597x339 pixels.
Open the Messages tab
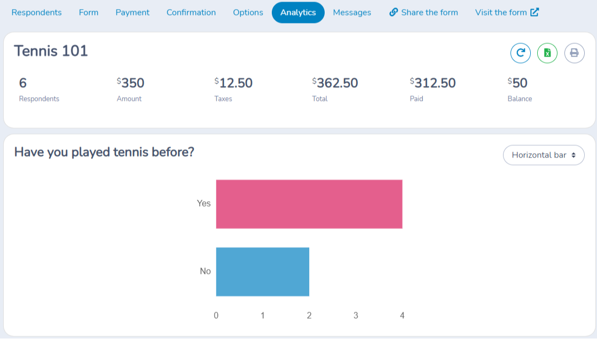pos(352,13)
